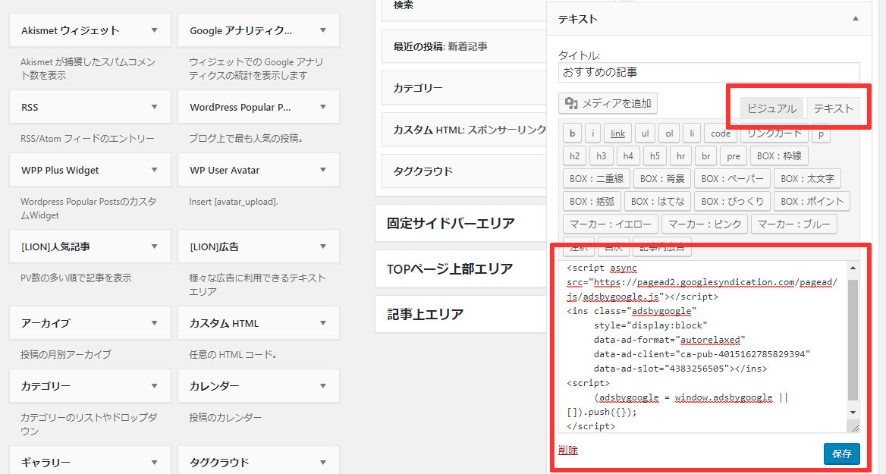
Task: Apply マーカー：ピンク highlight
Action: [705, 224]
